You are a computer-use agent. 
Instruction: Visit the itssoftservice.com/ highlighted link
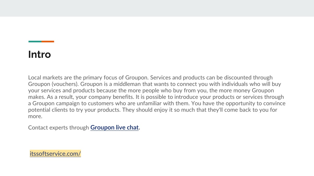pyautogui.click(x=55, y=154)
